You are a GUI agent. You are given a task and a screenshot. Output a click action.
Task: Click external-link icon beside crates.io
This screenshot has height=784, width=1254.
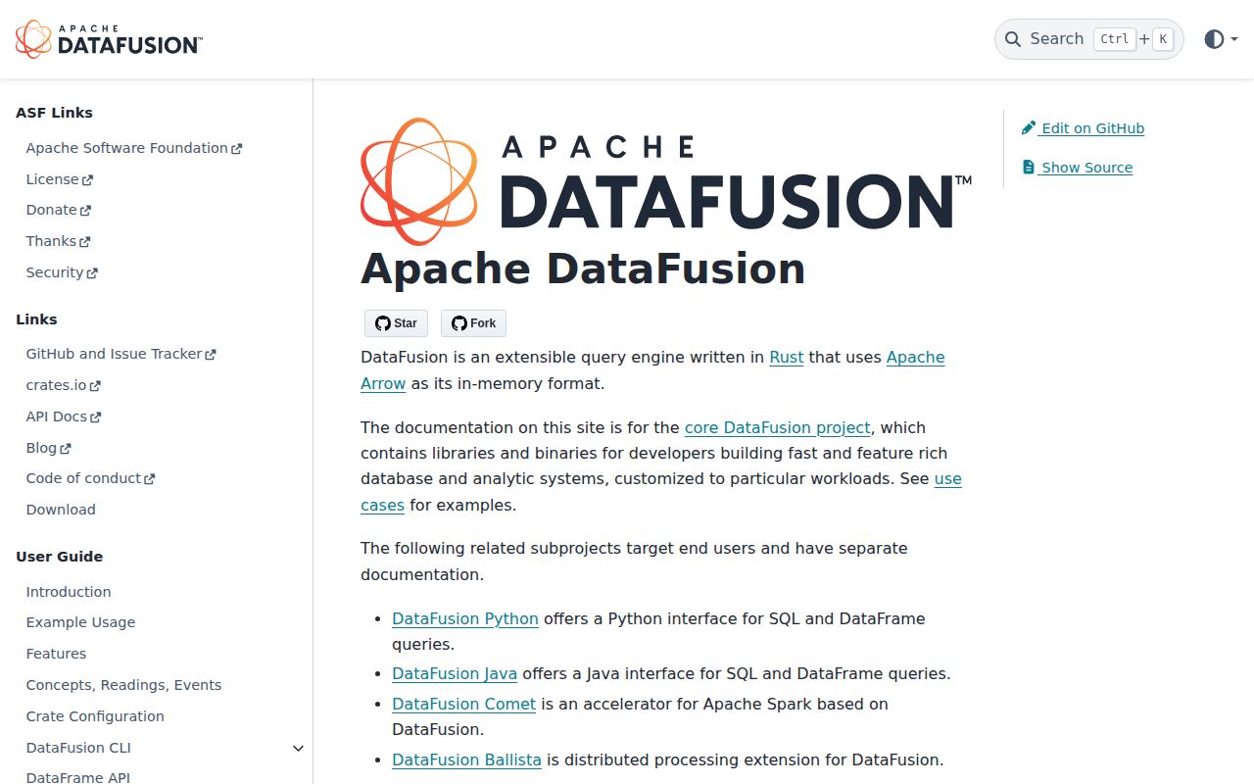pyautogui.click(x=95, y=386)
